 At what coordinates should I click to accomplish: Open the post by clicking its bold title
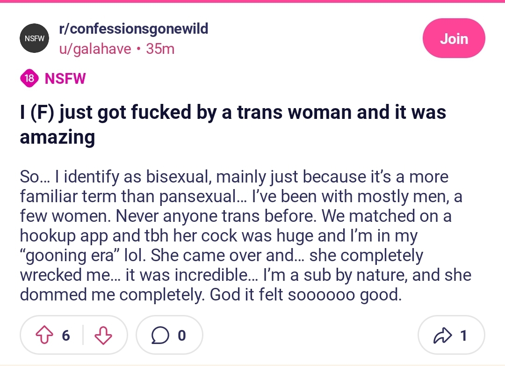pyautogui.click(x=233, y=124)
